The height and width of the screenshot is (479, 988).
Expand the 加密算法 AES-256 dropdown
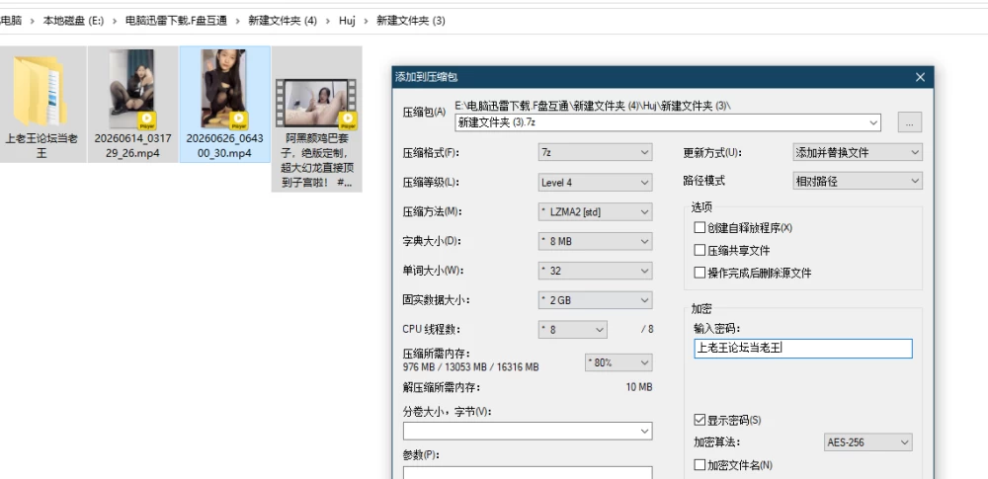867,442
